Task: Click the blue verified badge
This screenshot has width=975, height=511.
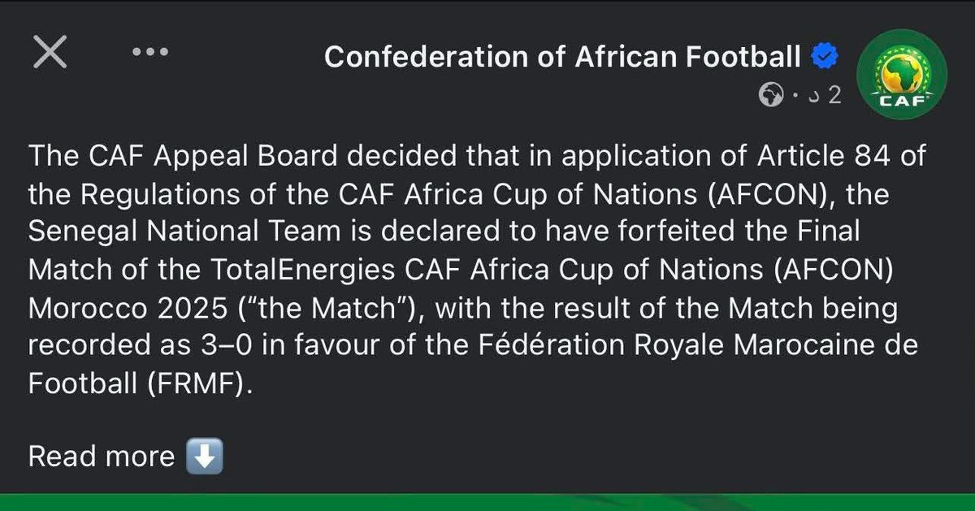Action: 825,57
